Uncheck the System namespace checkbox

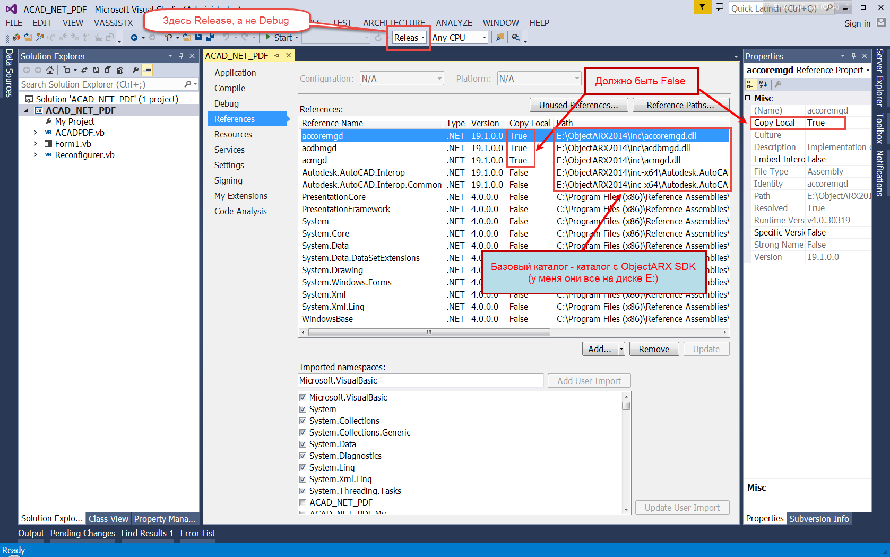(x=303, y=409)
